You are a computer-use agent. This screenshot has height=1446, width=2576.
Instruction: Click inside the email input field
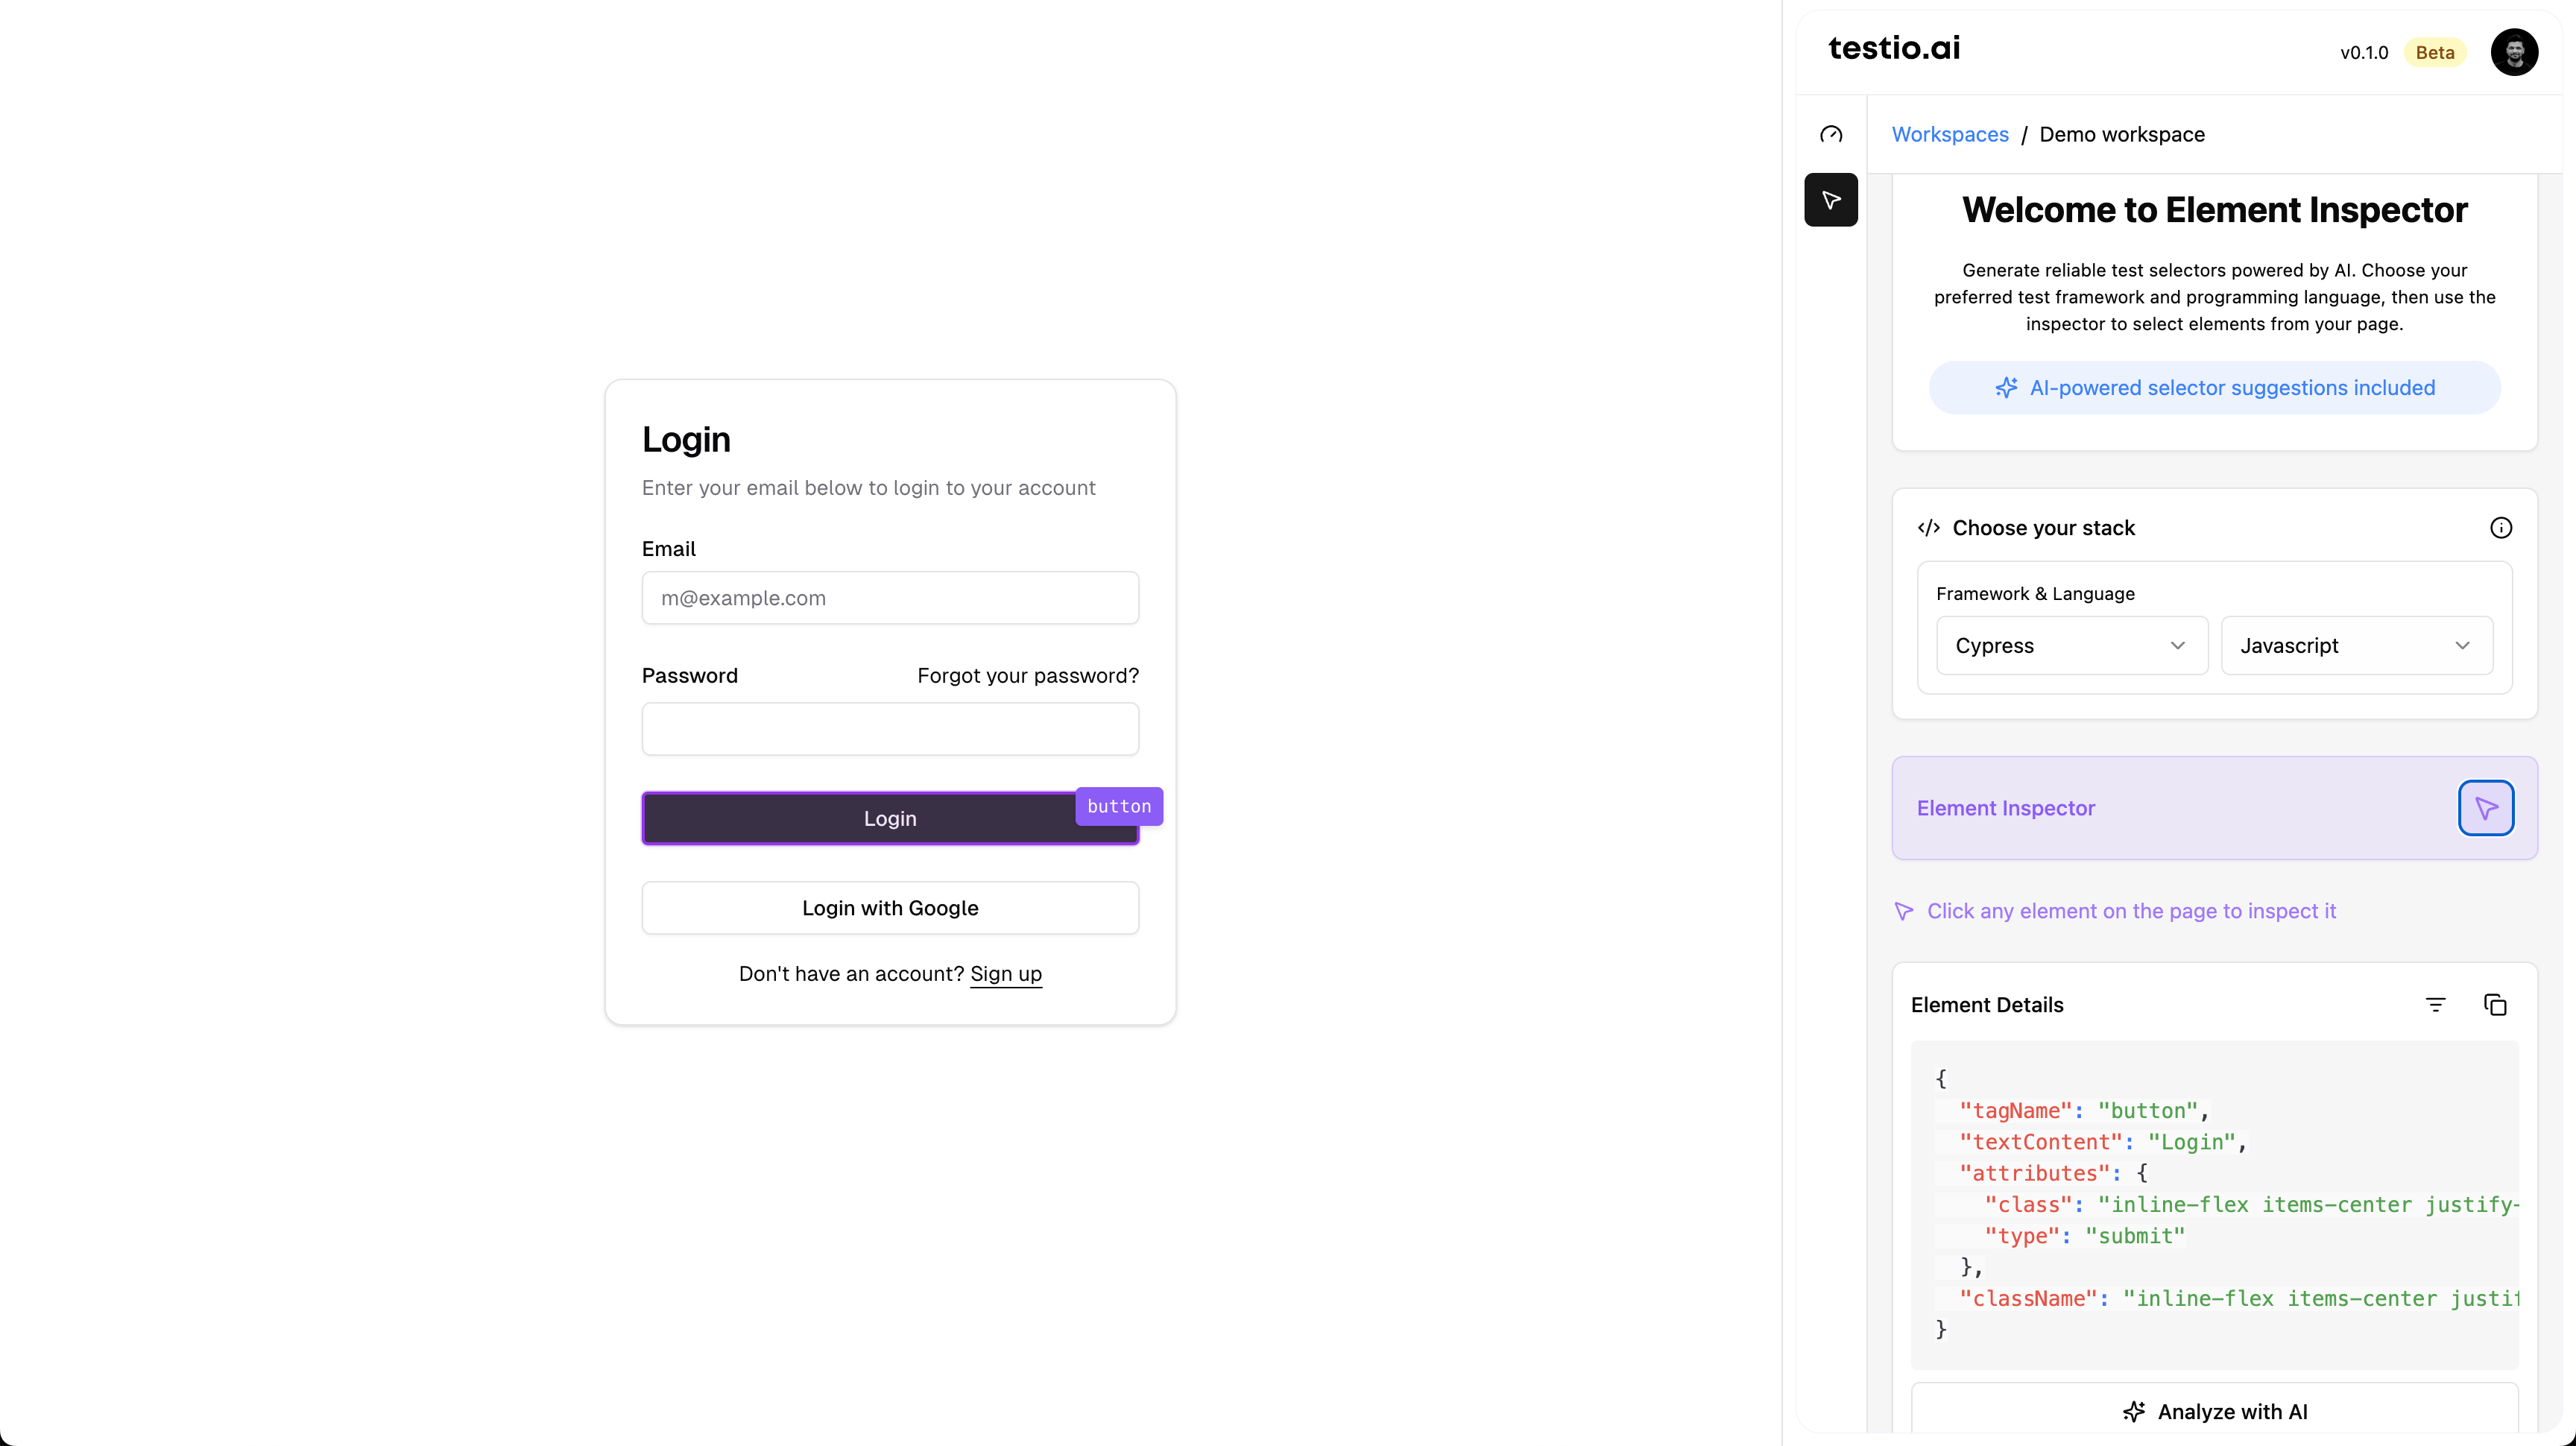[890, 597]
